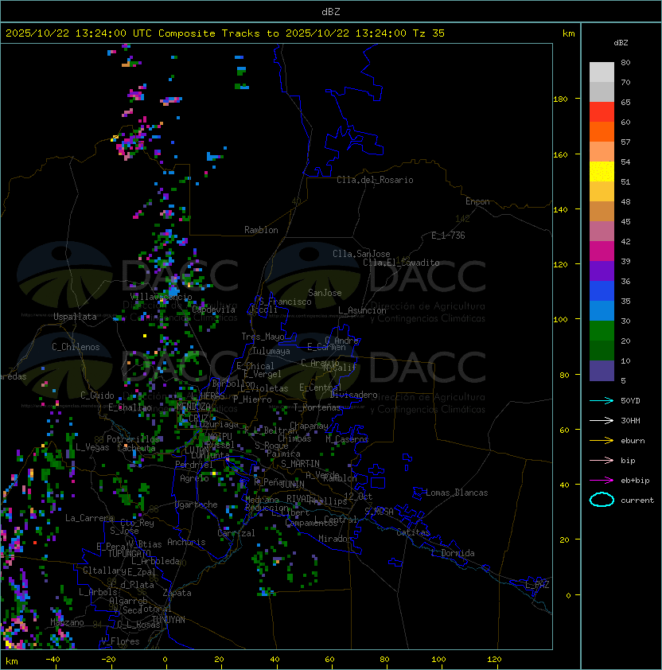Click the 'current' legend label
The width and height of the screenshot is (662, 670).
(x=637, y=501)
